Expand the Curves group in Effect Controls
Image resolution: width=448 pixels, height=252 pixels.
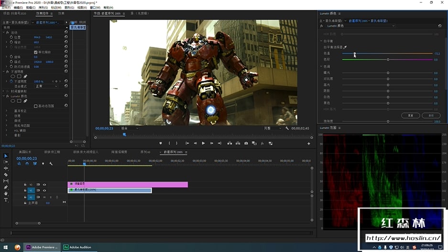coord(7,121)
